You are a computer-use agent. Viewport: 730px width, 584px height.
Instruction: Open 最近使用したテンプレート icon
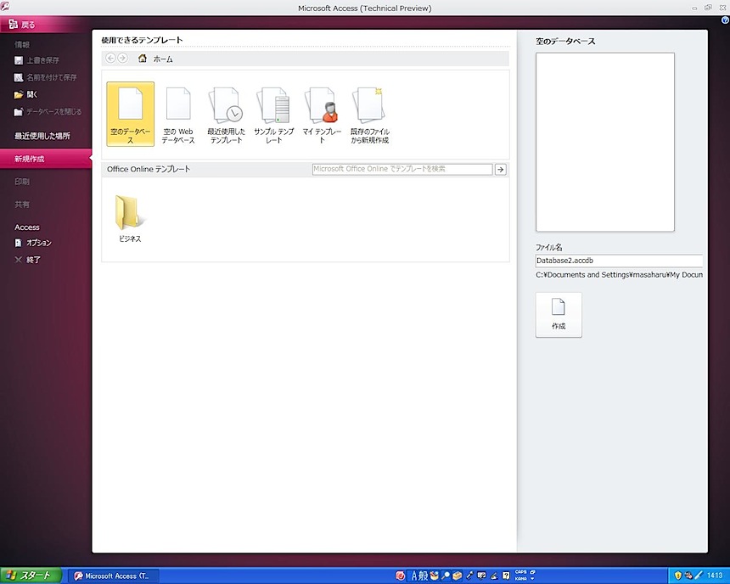click(226, 114)
